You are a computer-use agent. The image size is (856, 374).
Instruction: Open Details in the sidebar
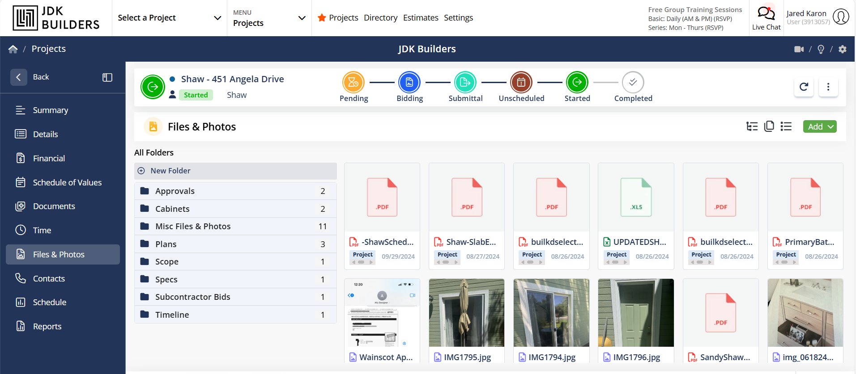(x=63, y=134)
